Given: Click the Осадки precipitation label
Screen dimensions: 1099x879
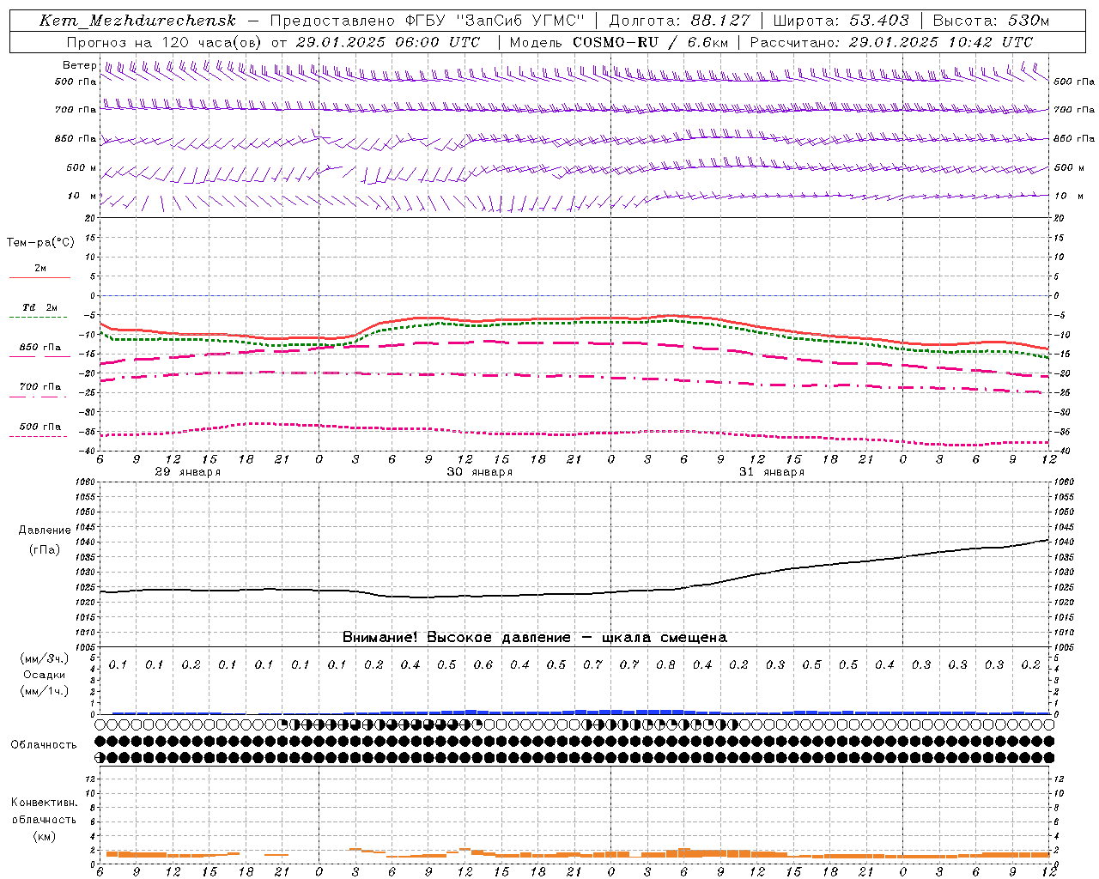Looking at the screenshot, I should tap(44, 675).
